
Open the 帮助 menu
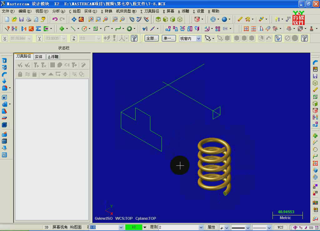214,11
